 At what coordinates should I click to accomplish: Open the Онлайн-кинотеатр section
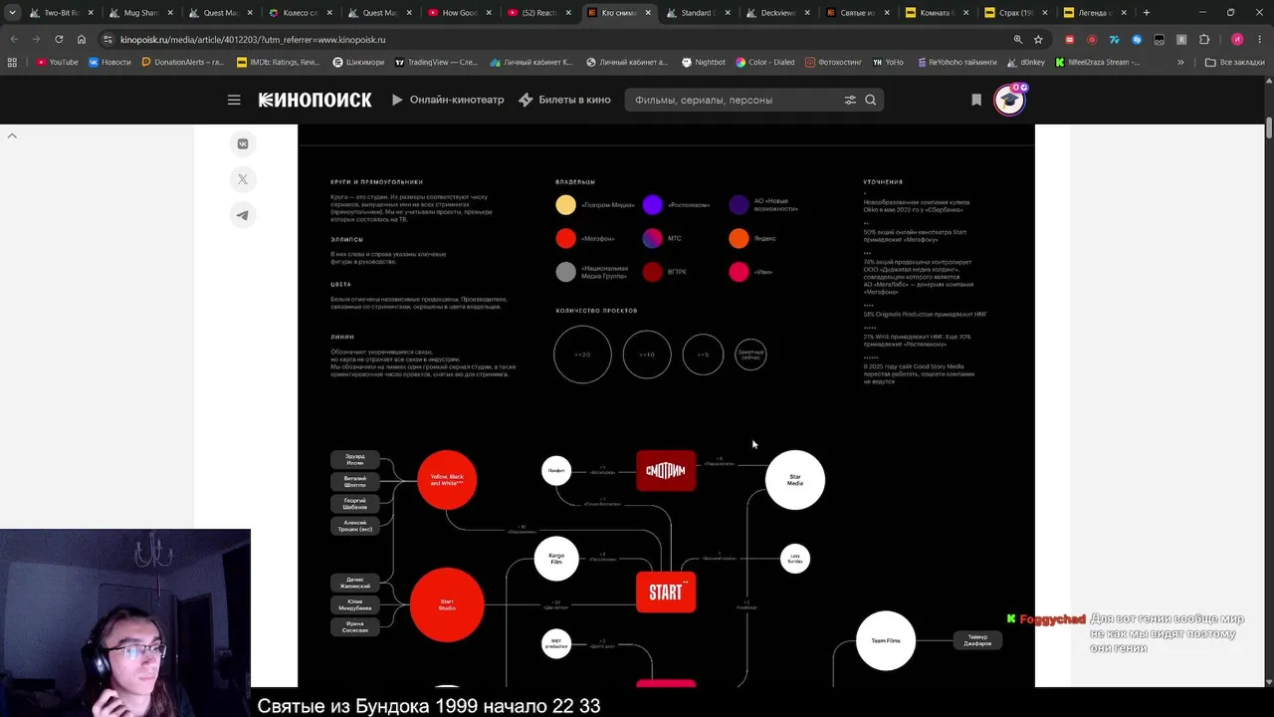(448, 100)
